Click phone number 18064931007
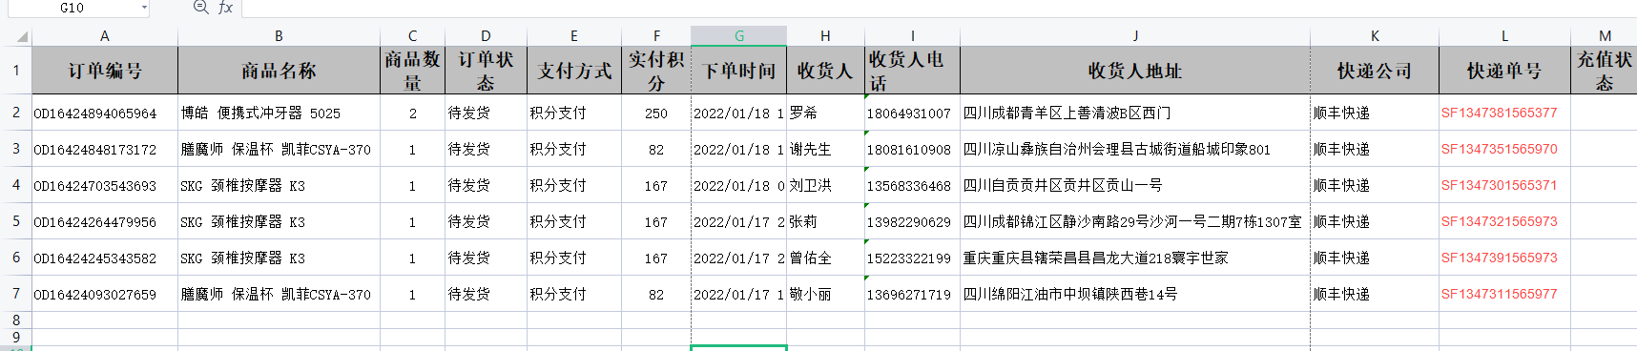 tap(912, 113)
